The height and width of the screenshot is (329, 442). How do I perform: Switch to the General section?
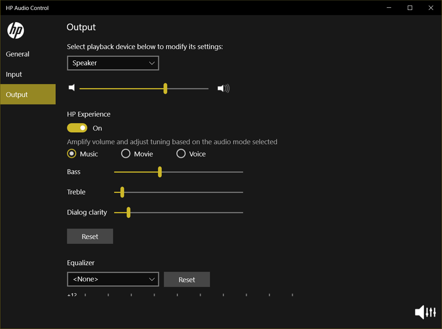pyautogui.click(x=17, y=54)
